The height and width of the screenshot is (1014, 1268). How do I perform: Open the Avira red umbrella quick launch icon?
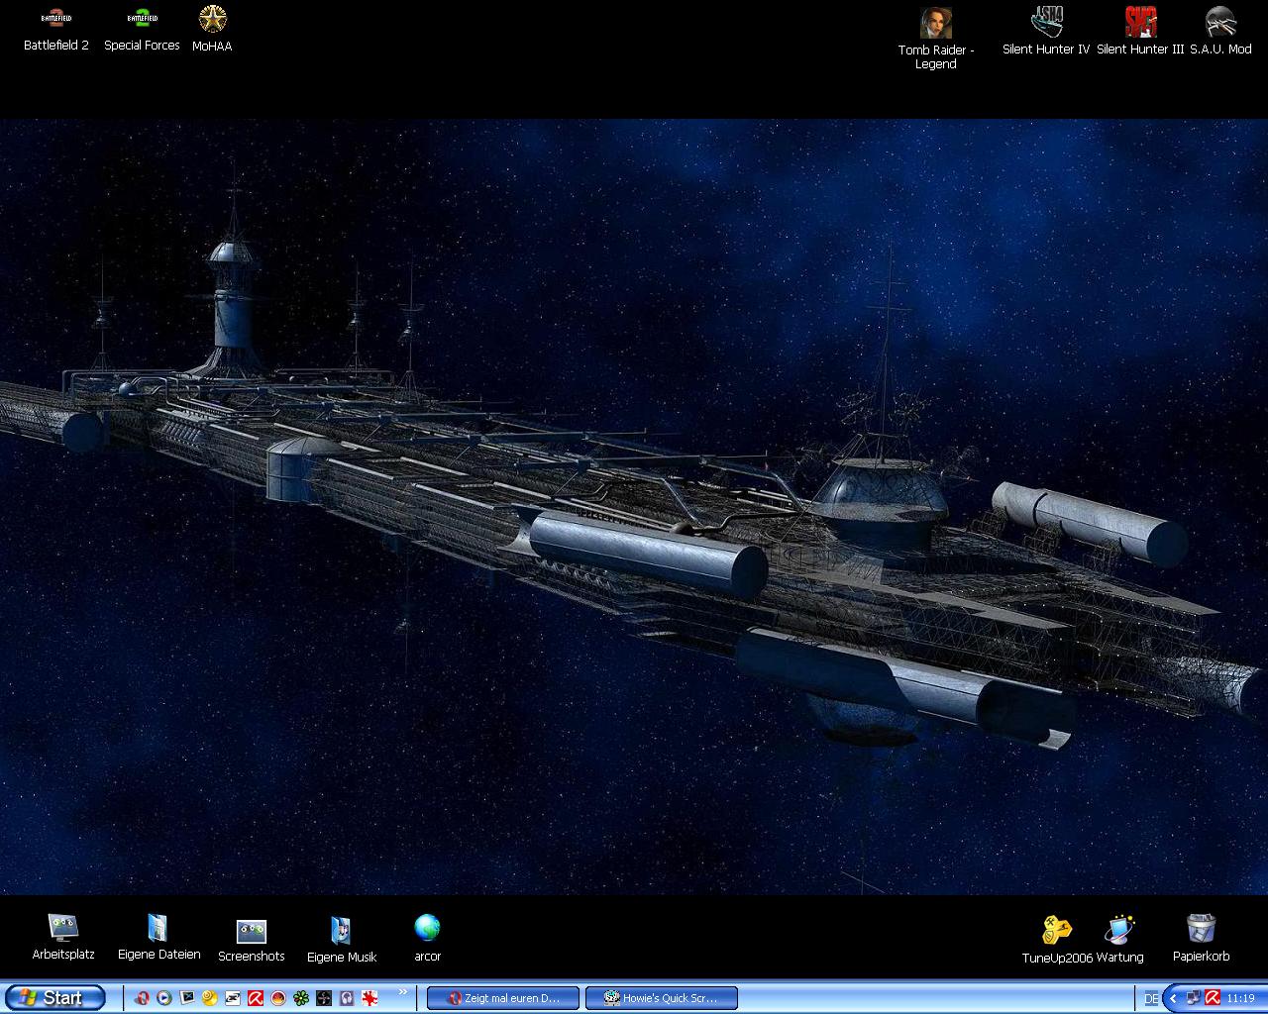256,998
